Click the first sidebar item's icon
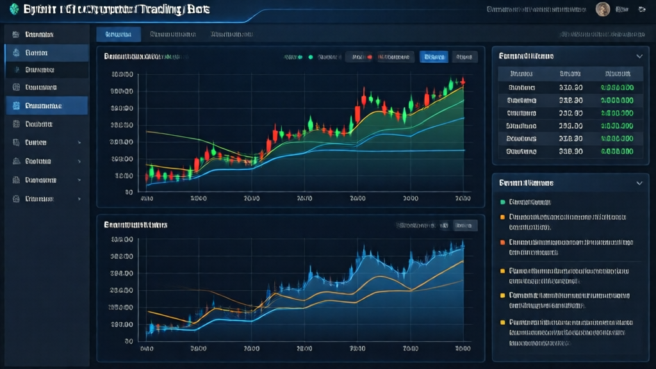The height and width of the screenshot is (369, 656). (16, 35)
